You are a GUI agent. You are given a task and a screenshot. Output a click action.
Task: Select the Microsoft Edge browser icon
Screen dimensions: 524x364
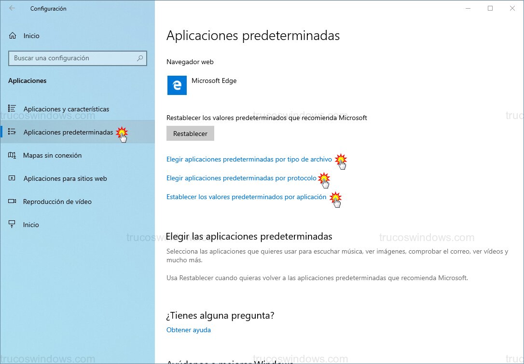pos(177,85)
